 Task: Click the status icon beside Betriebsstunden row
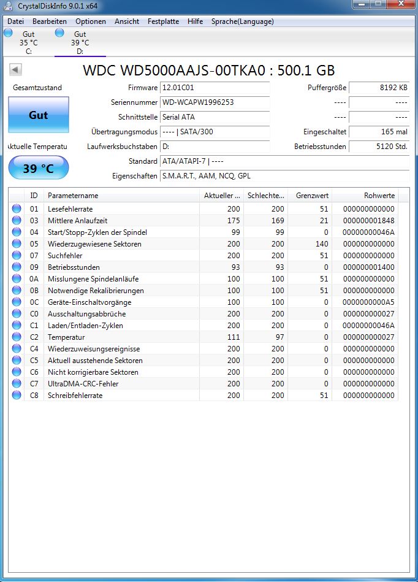pyautogui.click(x=16, y=267)
